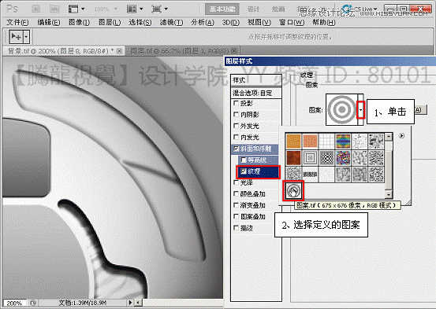Pick the brown rust pattern swatch
This screenshot has height=309, width=436.
coord(293,158)
